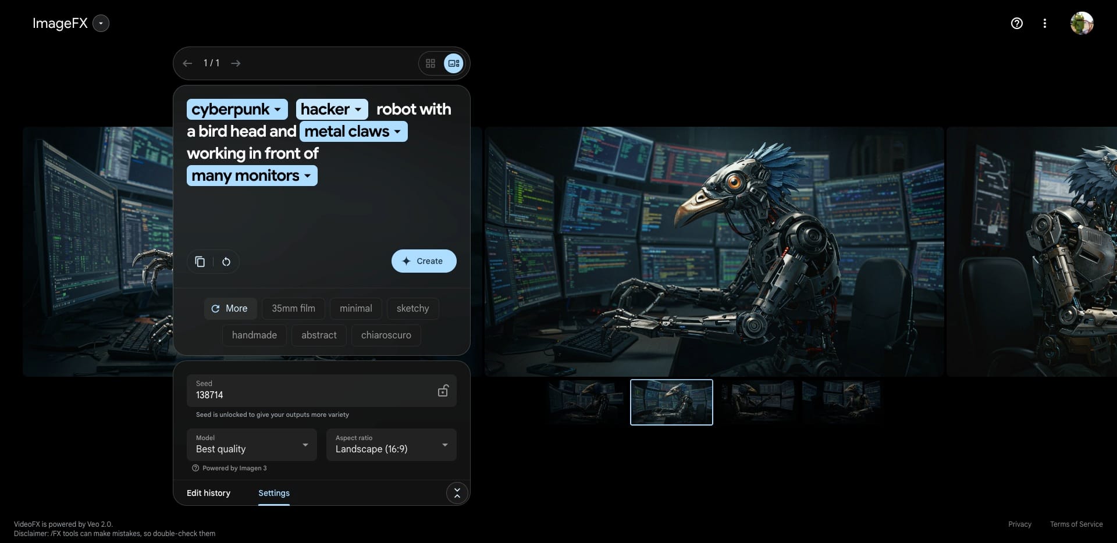Open the Aspect ratio Landscape dropdown
Screen dimensions: 1117x543
click(x=392, y=445)
